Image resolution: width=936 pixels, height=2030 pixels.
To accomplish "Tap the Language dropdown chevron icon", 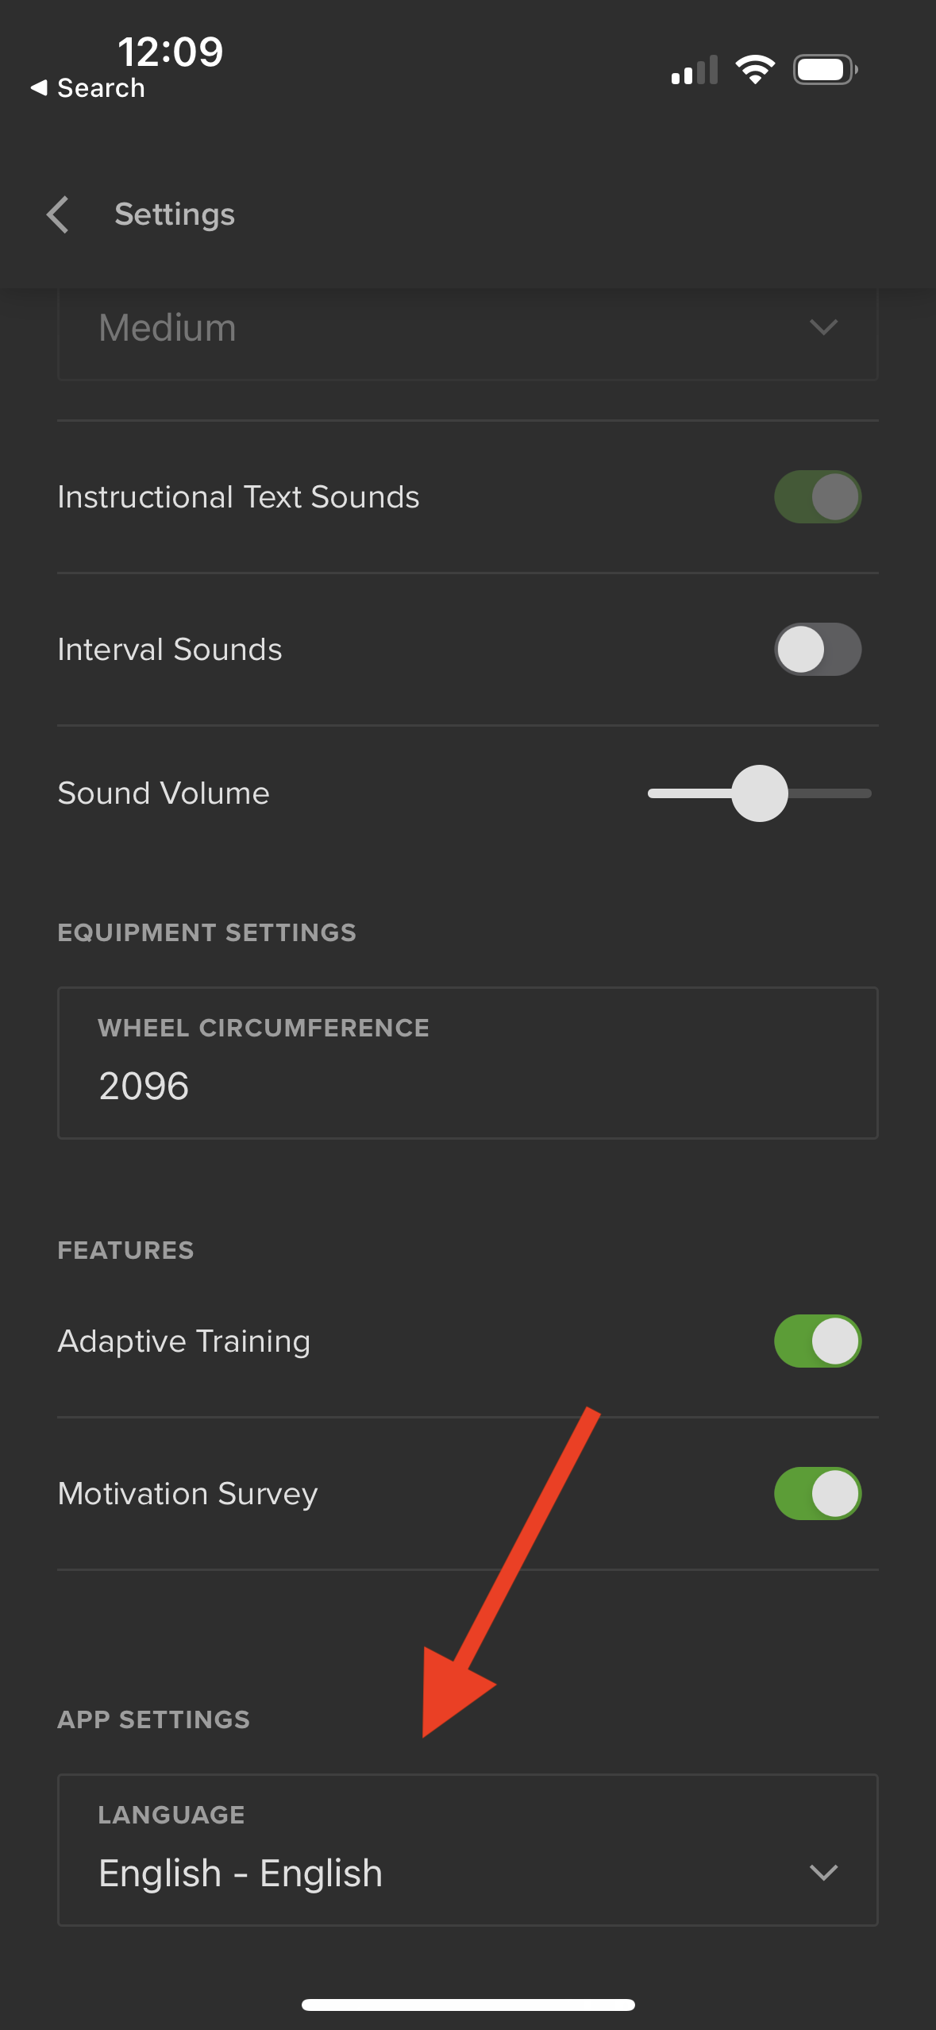I will [x=823, y=1873].
